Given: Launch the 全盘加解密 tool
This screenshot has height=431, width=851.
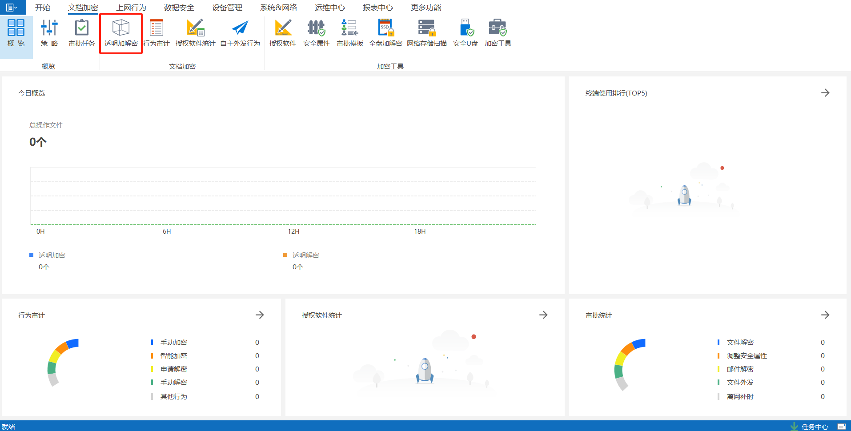Looking at the screenshot, I should click(x=385, y=33).
